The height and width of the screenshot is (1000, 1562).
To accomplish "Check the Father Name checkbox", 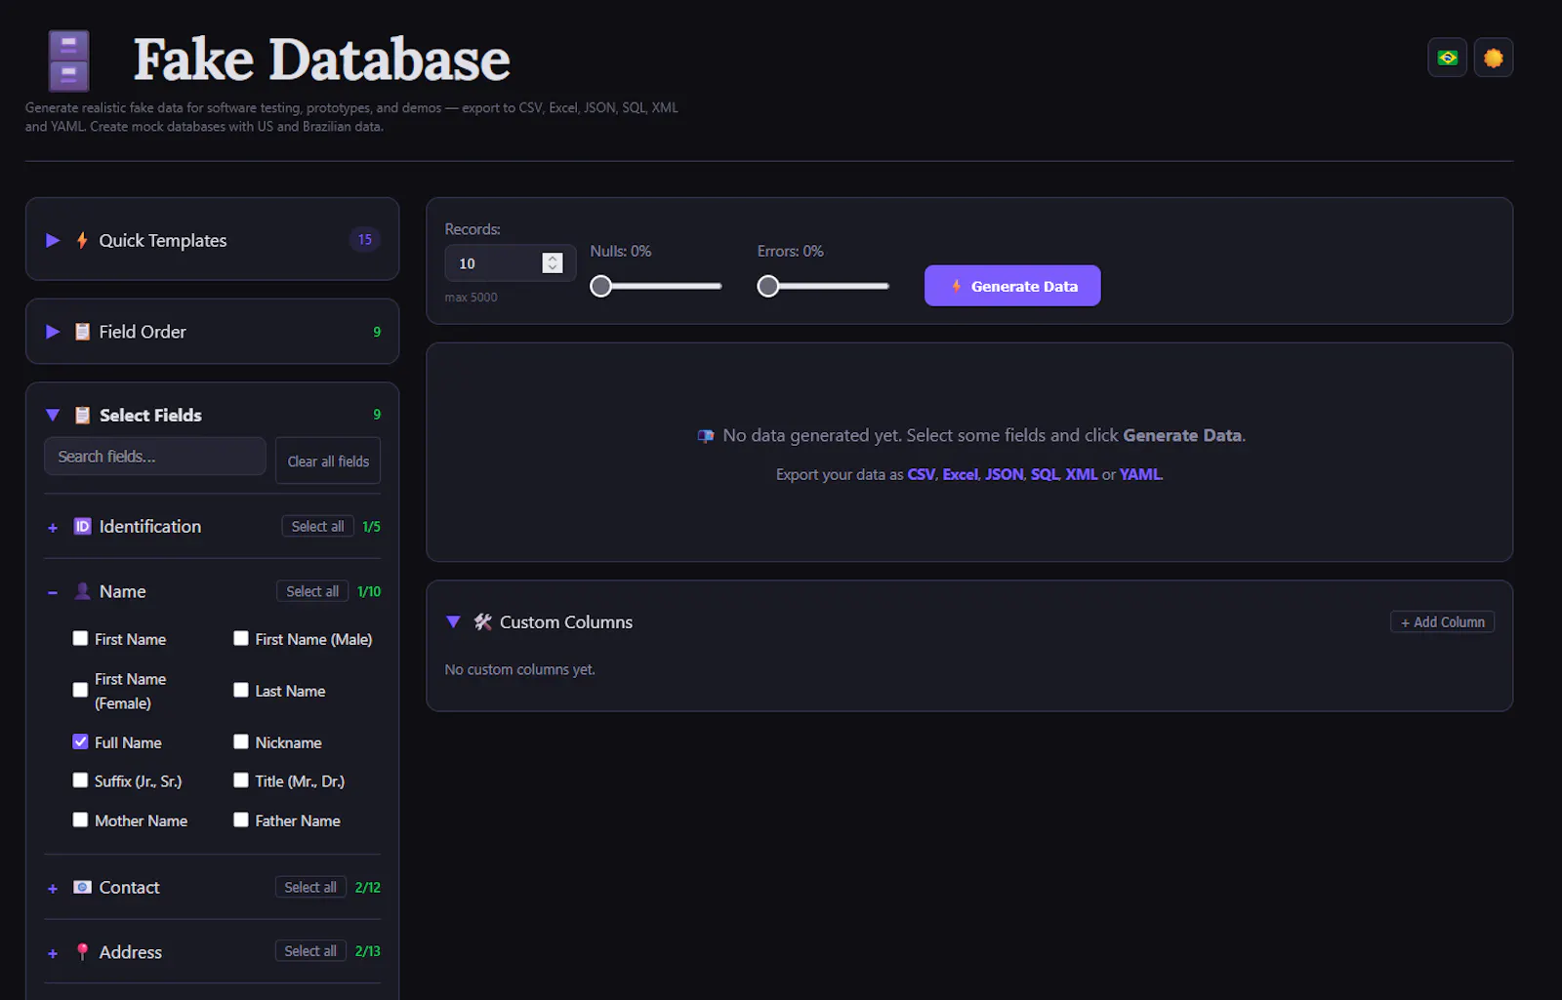I will (x=240, y=820).
